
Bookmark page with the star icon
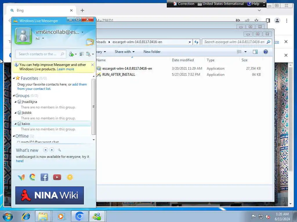256,21
